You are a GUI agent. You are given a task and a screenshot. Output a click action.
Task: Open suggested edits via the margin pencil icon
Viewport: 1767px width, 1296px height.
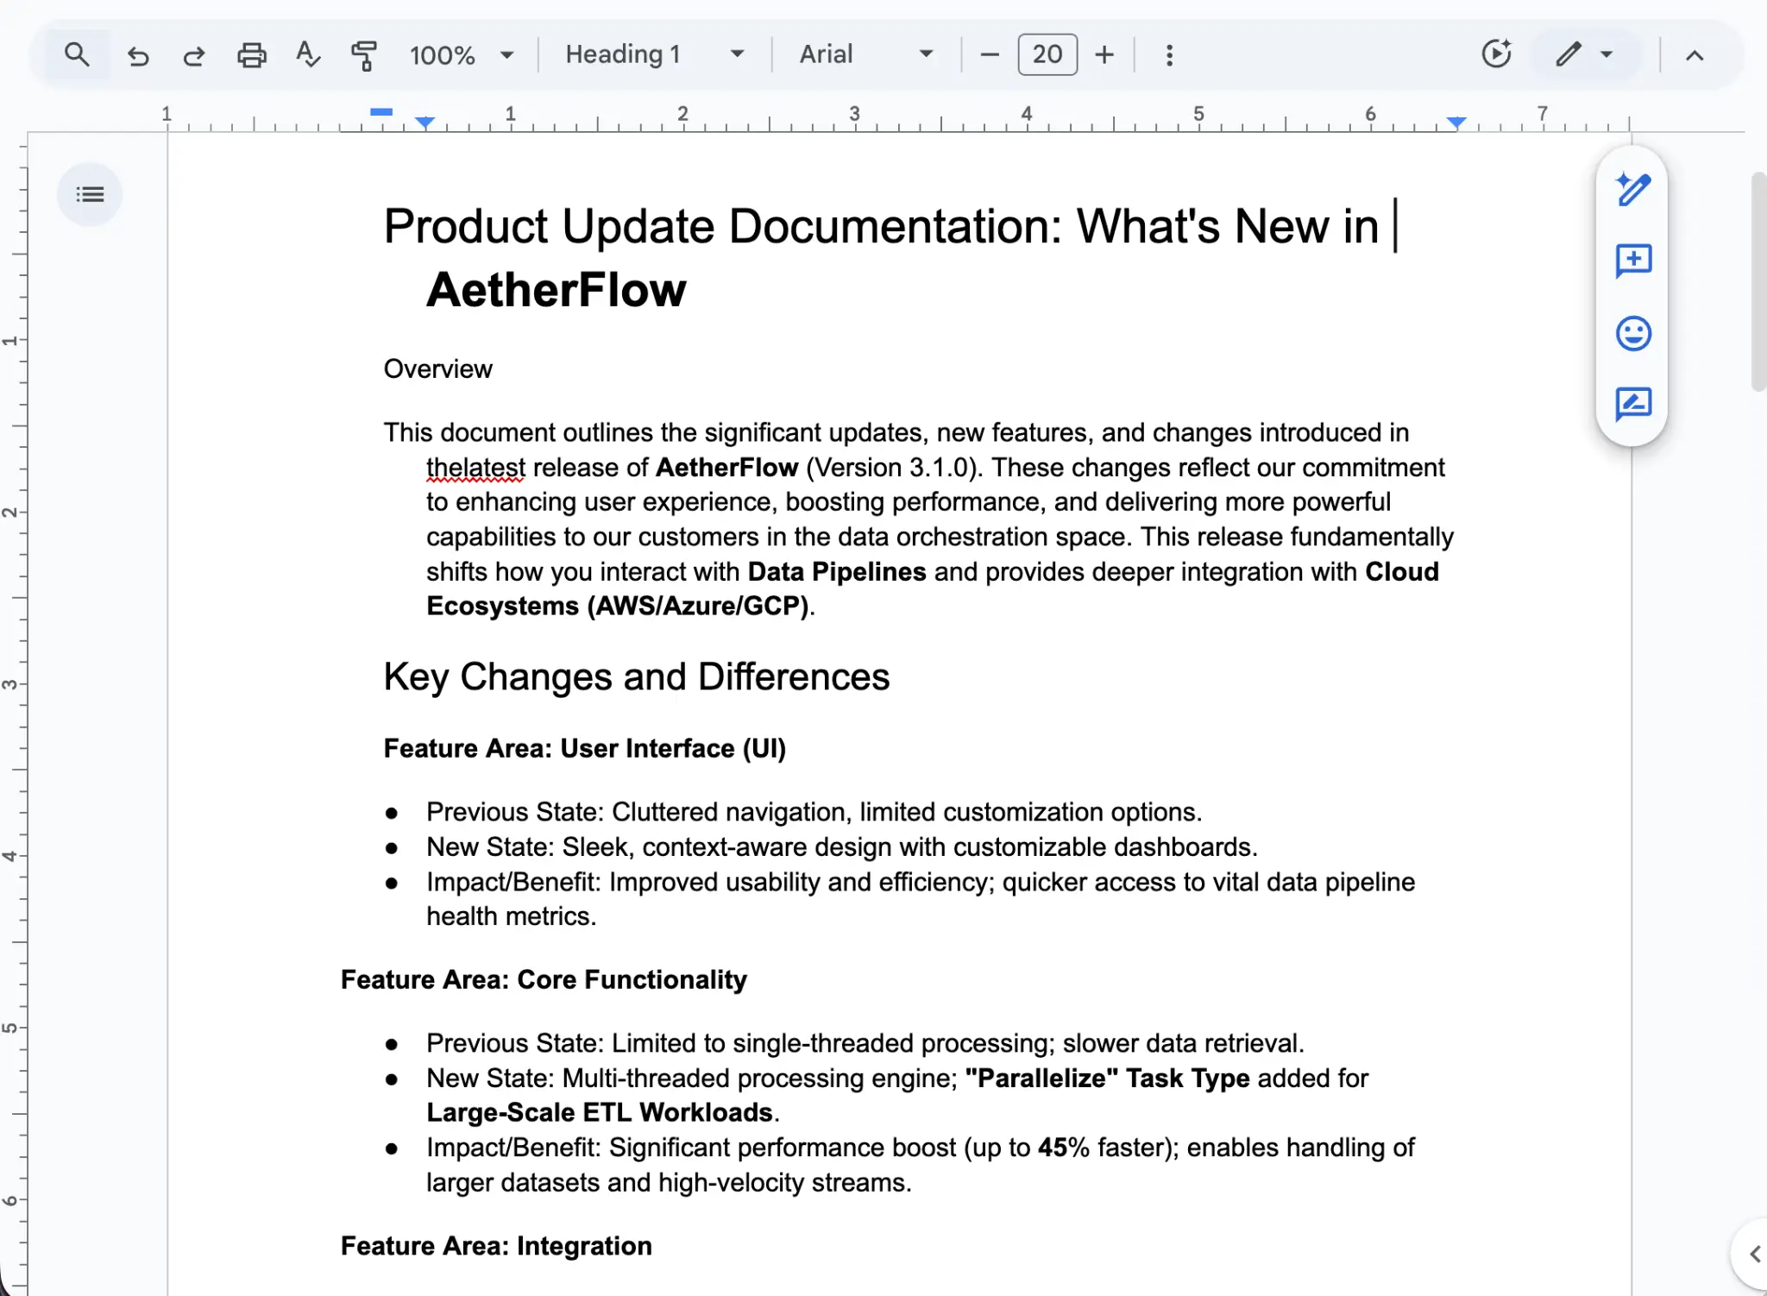(x=1632, y=404)
